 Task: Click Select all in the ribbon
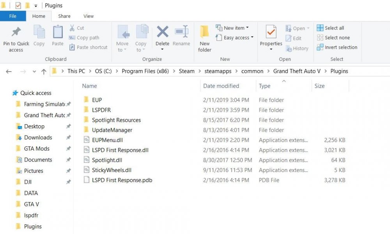click(331, 28)
